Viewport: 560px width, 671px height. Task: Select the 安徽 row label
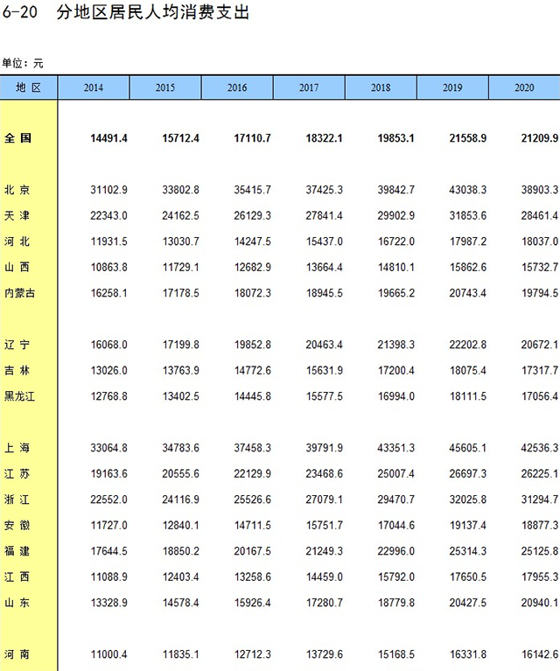tap(17, 526)
